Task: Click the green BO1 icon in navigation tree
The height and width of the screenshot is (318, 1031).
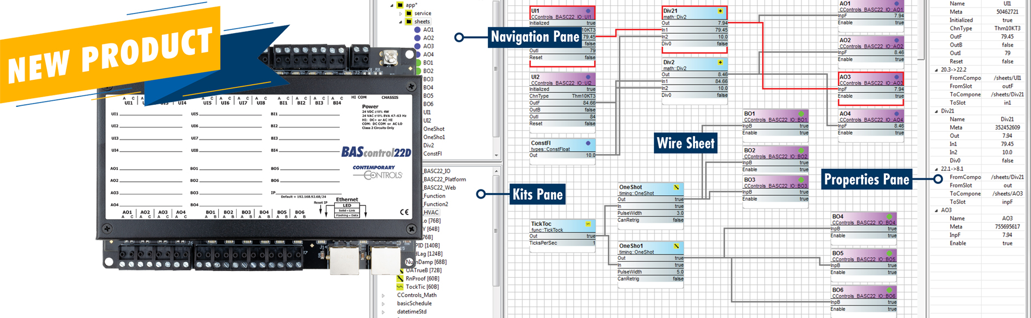Action: click(418, 63)
